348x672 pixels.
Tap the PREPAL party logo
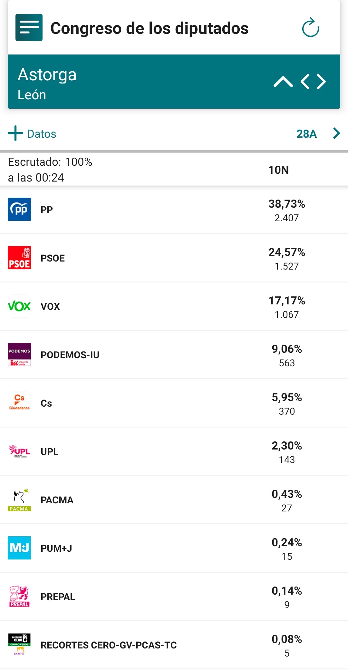[x=19, y=596]
